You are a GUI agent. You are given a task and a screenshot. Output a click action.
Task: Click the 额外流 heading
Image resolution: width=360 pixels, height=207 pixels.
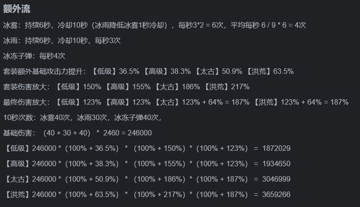17,9
